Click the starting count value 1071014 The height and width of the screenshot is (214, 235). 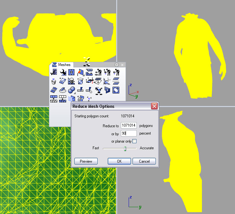point(128,116)
